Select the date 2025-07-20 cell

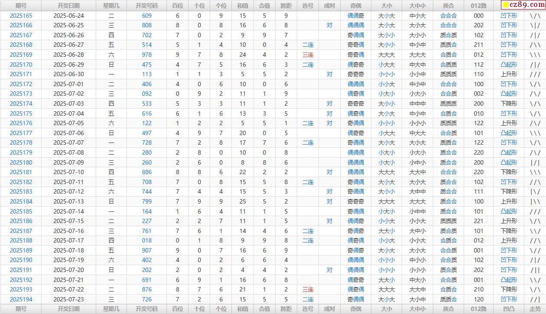pos(68,270)
